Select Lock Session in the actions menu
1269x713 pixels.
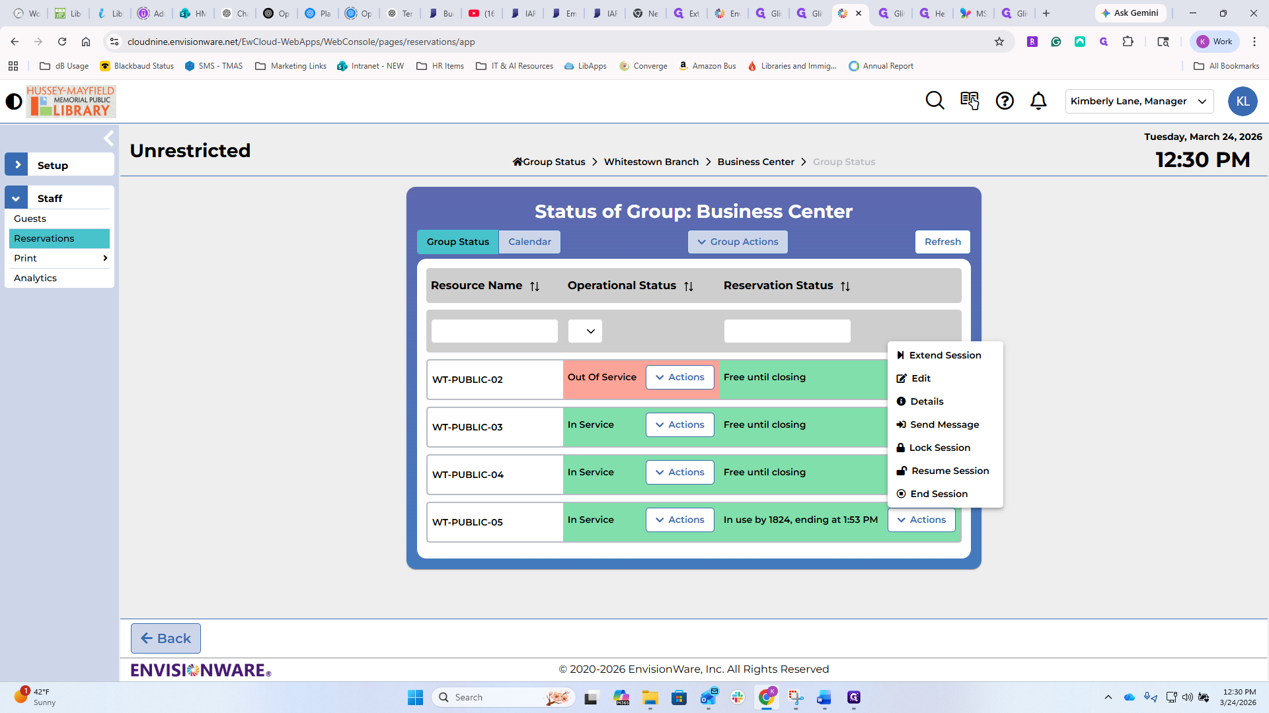coord(939,448)
